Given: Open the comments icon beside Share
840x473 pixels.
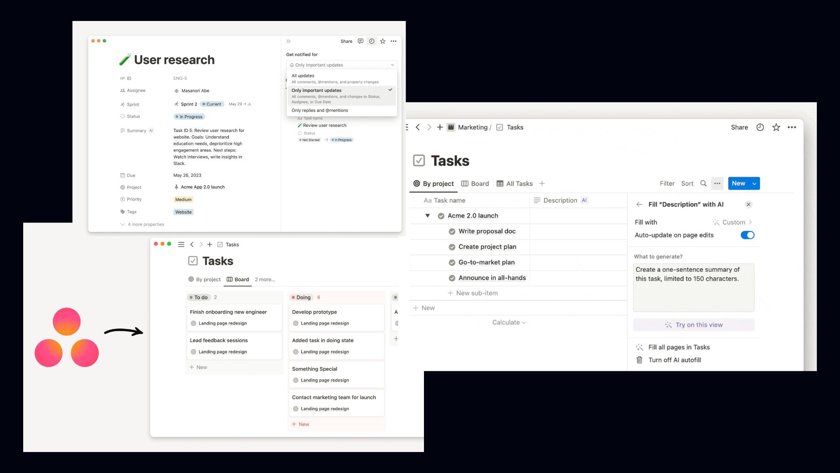Looking at the screenshot, I should 360,41.
